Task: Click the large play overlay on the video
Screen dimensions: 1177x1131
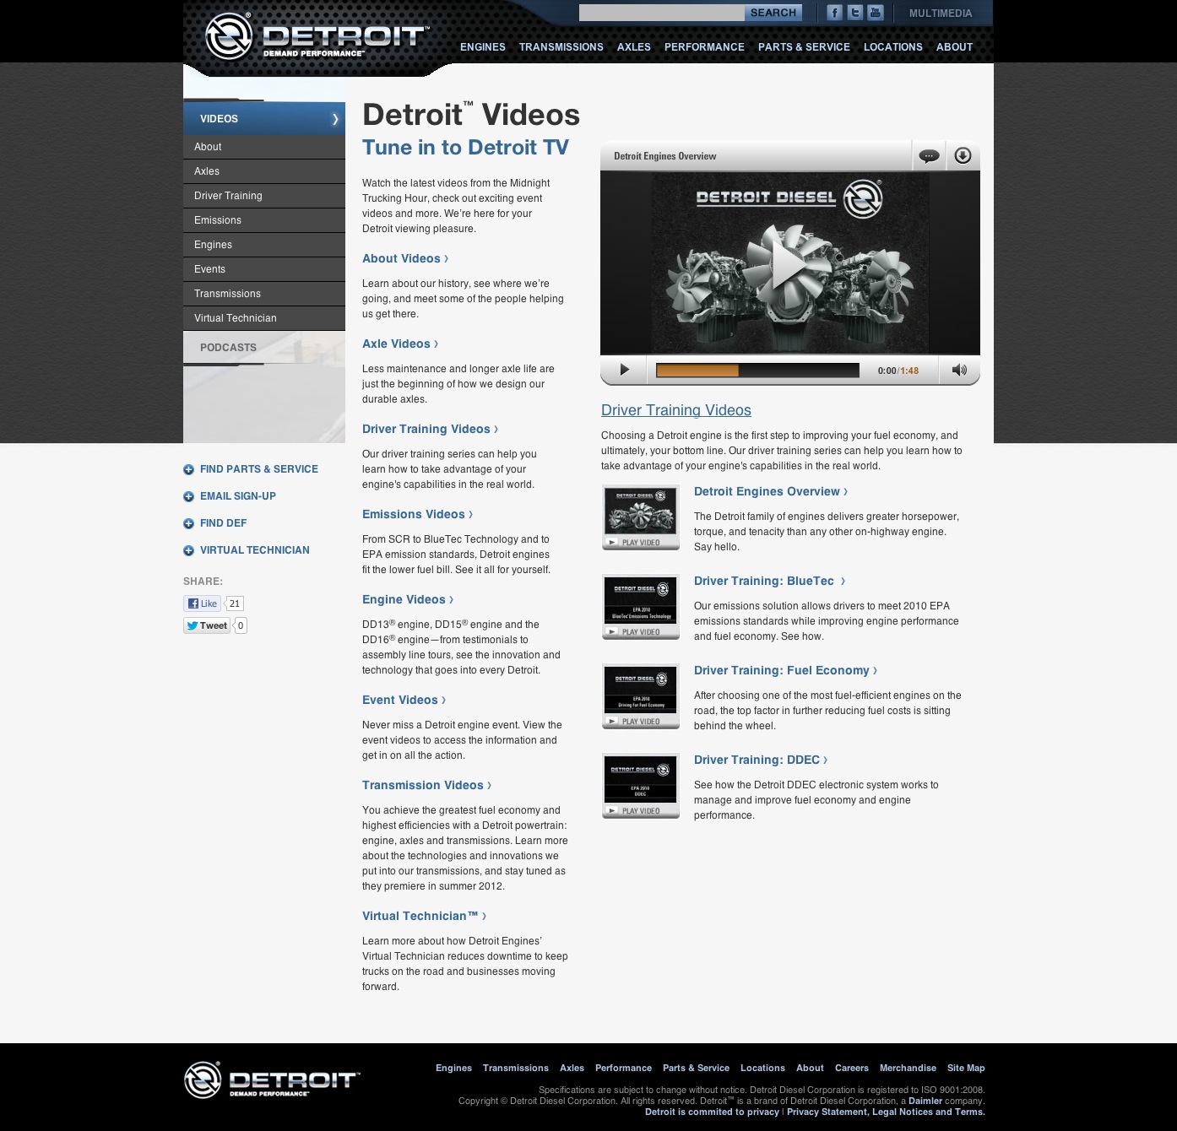Action: coord(789,266)
